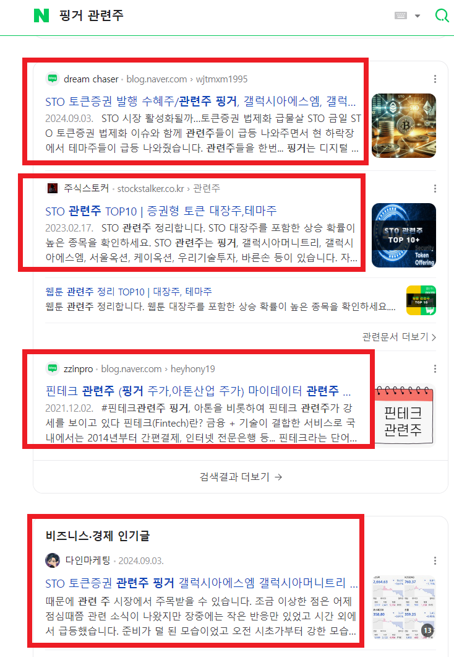Click the dream chaser result snippet text
Screen dimensions: 454x657
pos(203,133)
